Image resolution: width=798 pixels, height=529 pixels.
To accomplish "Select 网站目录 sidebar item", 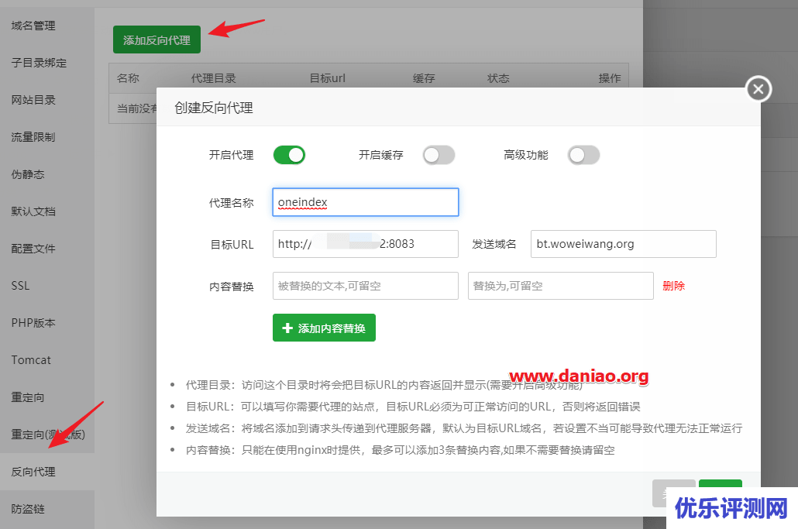I will point(33,100).
